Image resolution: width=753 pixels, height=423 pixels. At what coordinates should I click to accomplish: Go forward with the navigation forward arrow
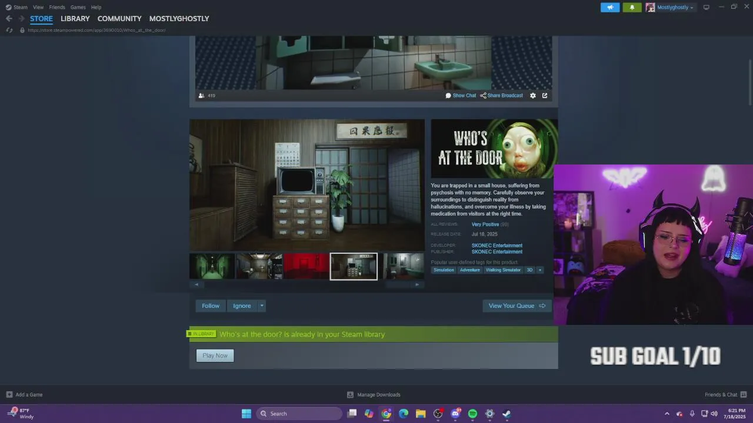pyautogui.click(x=21, y=19)
